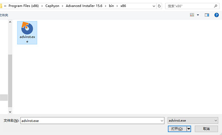The height and width of the screenshot is (135, 222).
Task: Open the file name history dropdown
Action: click(162, 121)
